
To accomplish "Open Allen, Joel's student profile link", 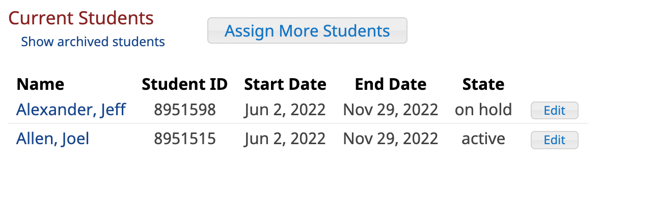I will [x=53, y=139].
